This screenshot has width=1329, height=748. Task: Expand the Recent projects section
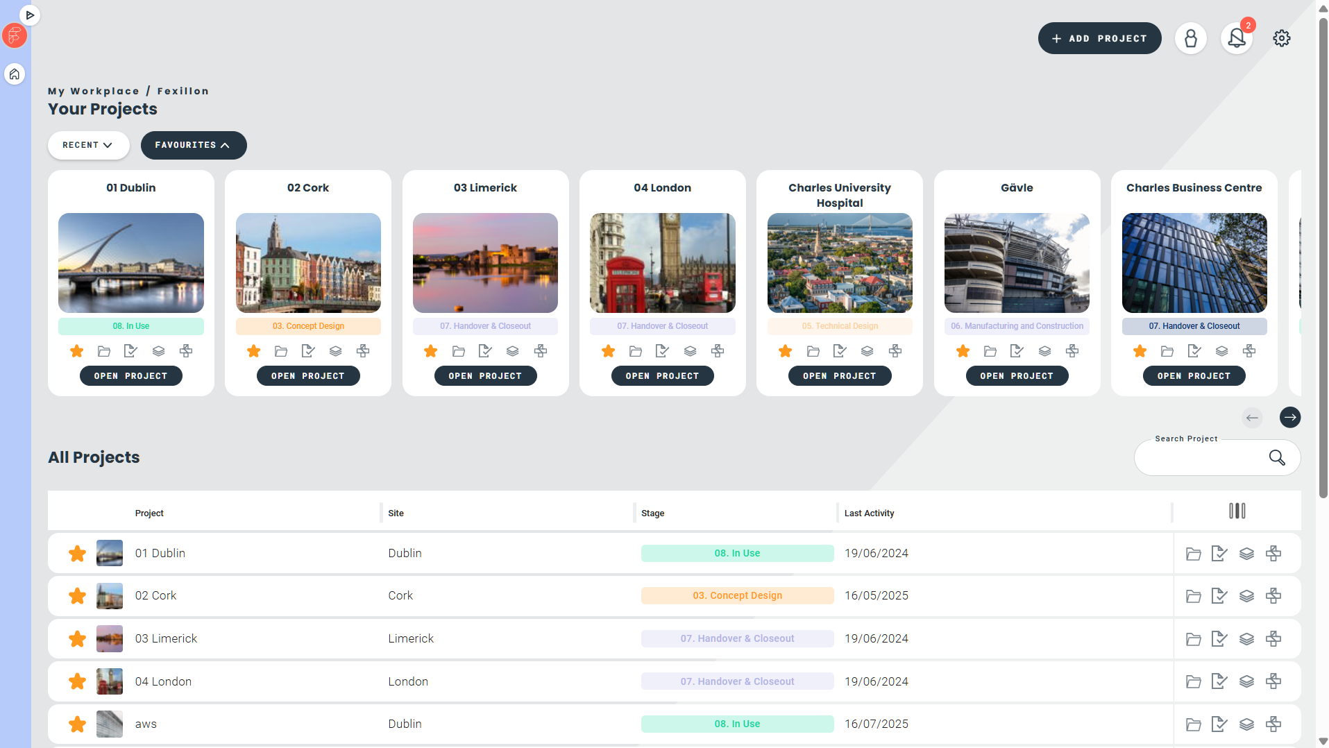pos(88,145)
